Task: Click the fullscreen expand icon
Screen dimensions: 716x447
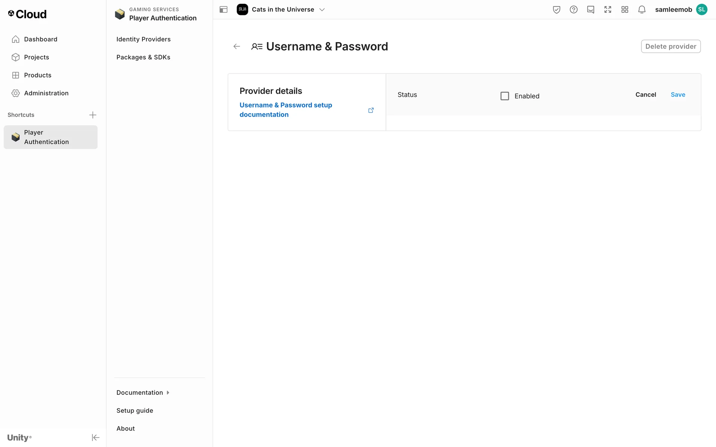Action: (608, 10)
